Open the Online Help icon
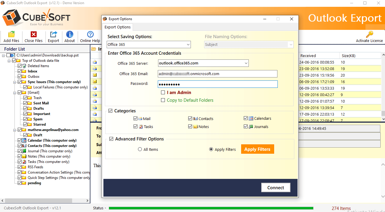Screen dimensions: 385x212 (x=90, y=34)
